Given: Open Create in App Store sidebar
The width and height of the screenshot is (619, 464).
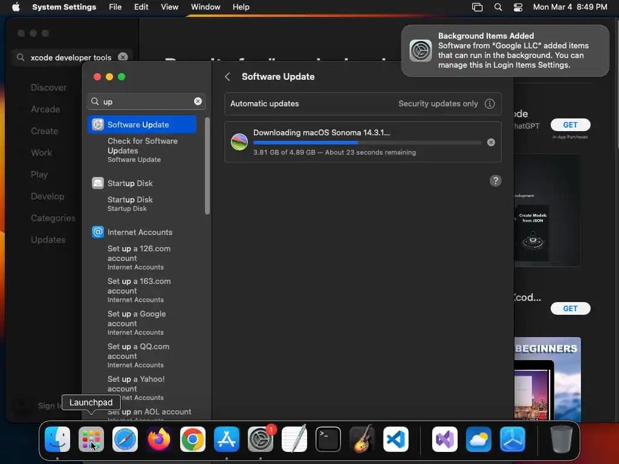Looking at the screenshot, I should pos(44,131).
